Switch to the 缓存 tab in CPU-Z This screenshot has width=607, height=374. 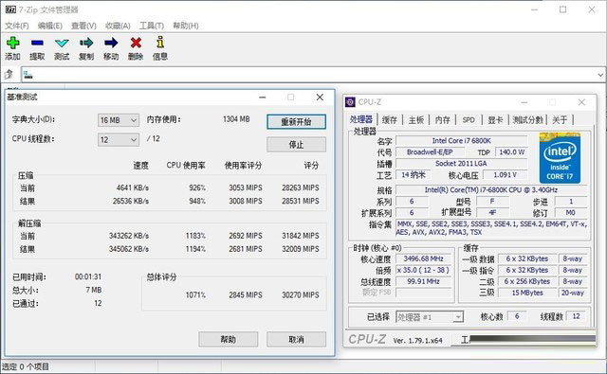tap(390, 119)
